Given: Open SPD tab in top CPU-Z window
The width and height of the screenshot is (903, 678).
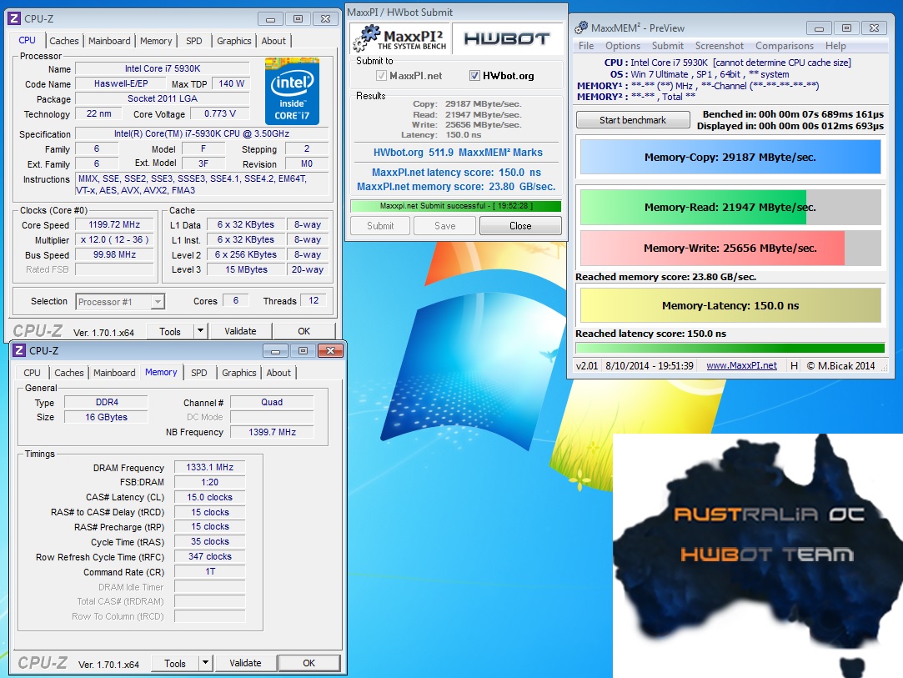Looking at the screenshot, I should 194,40.
